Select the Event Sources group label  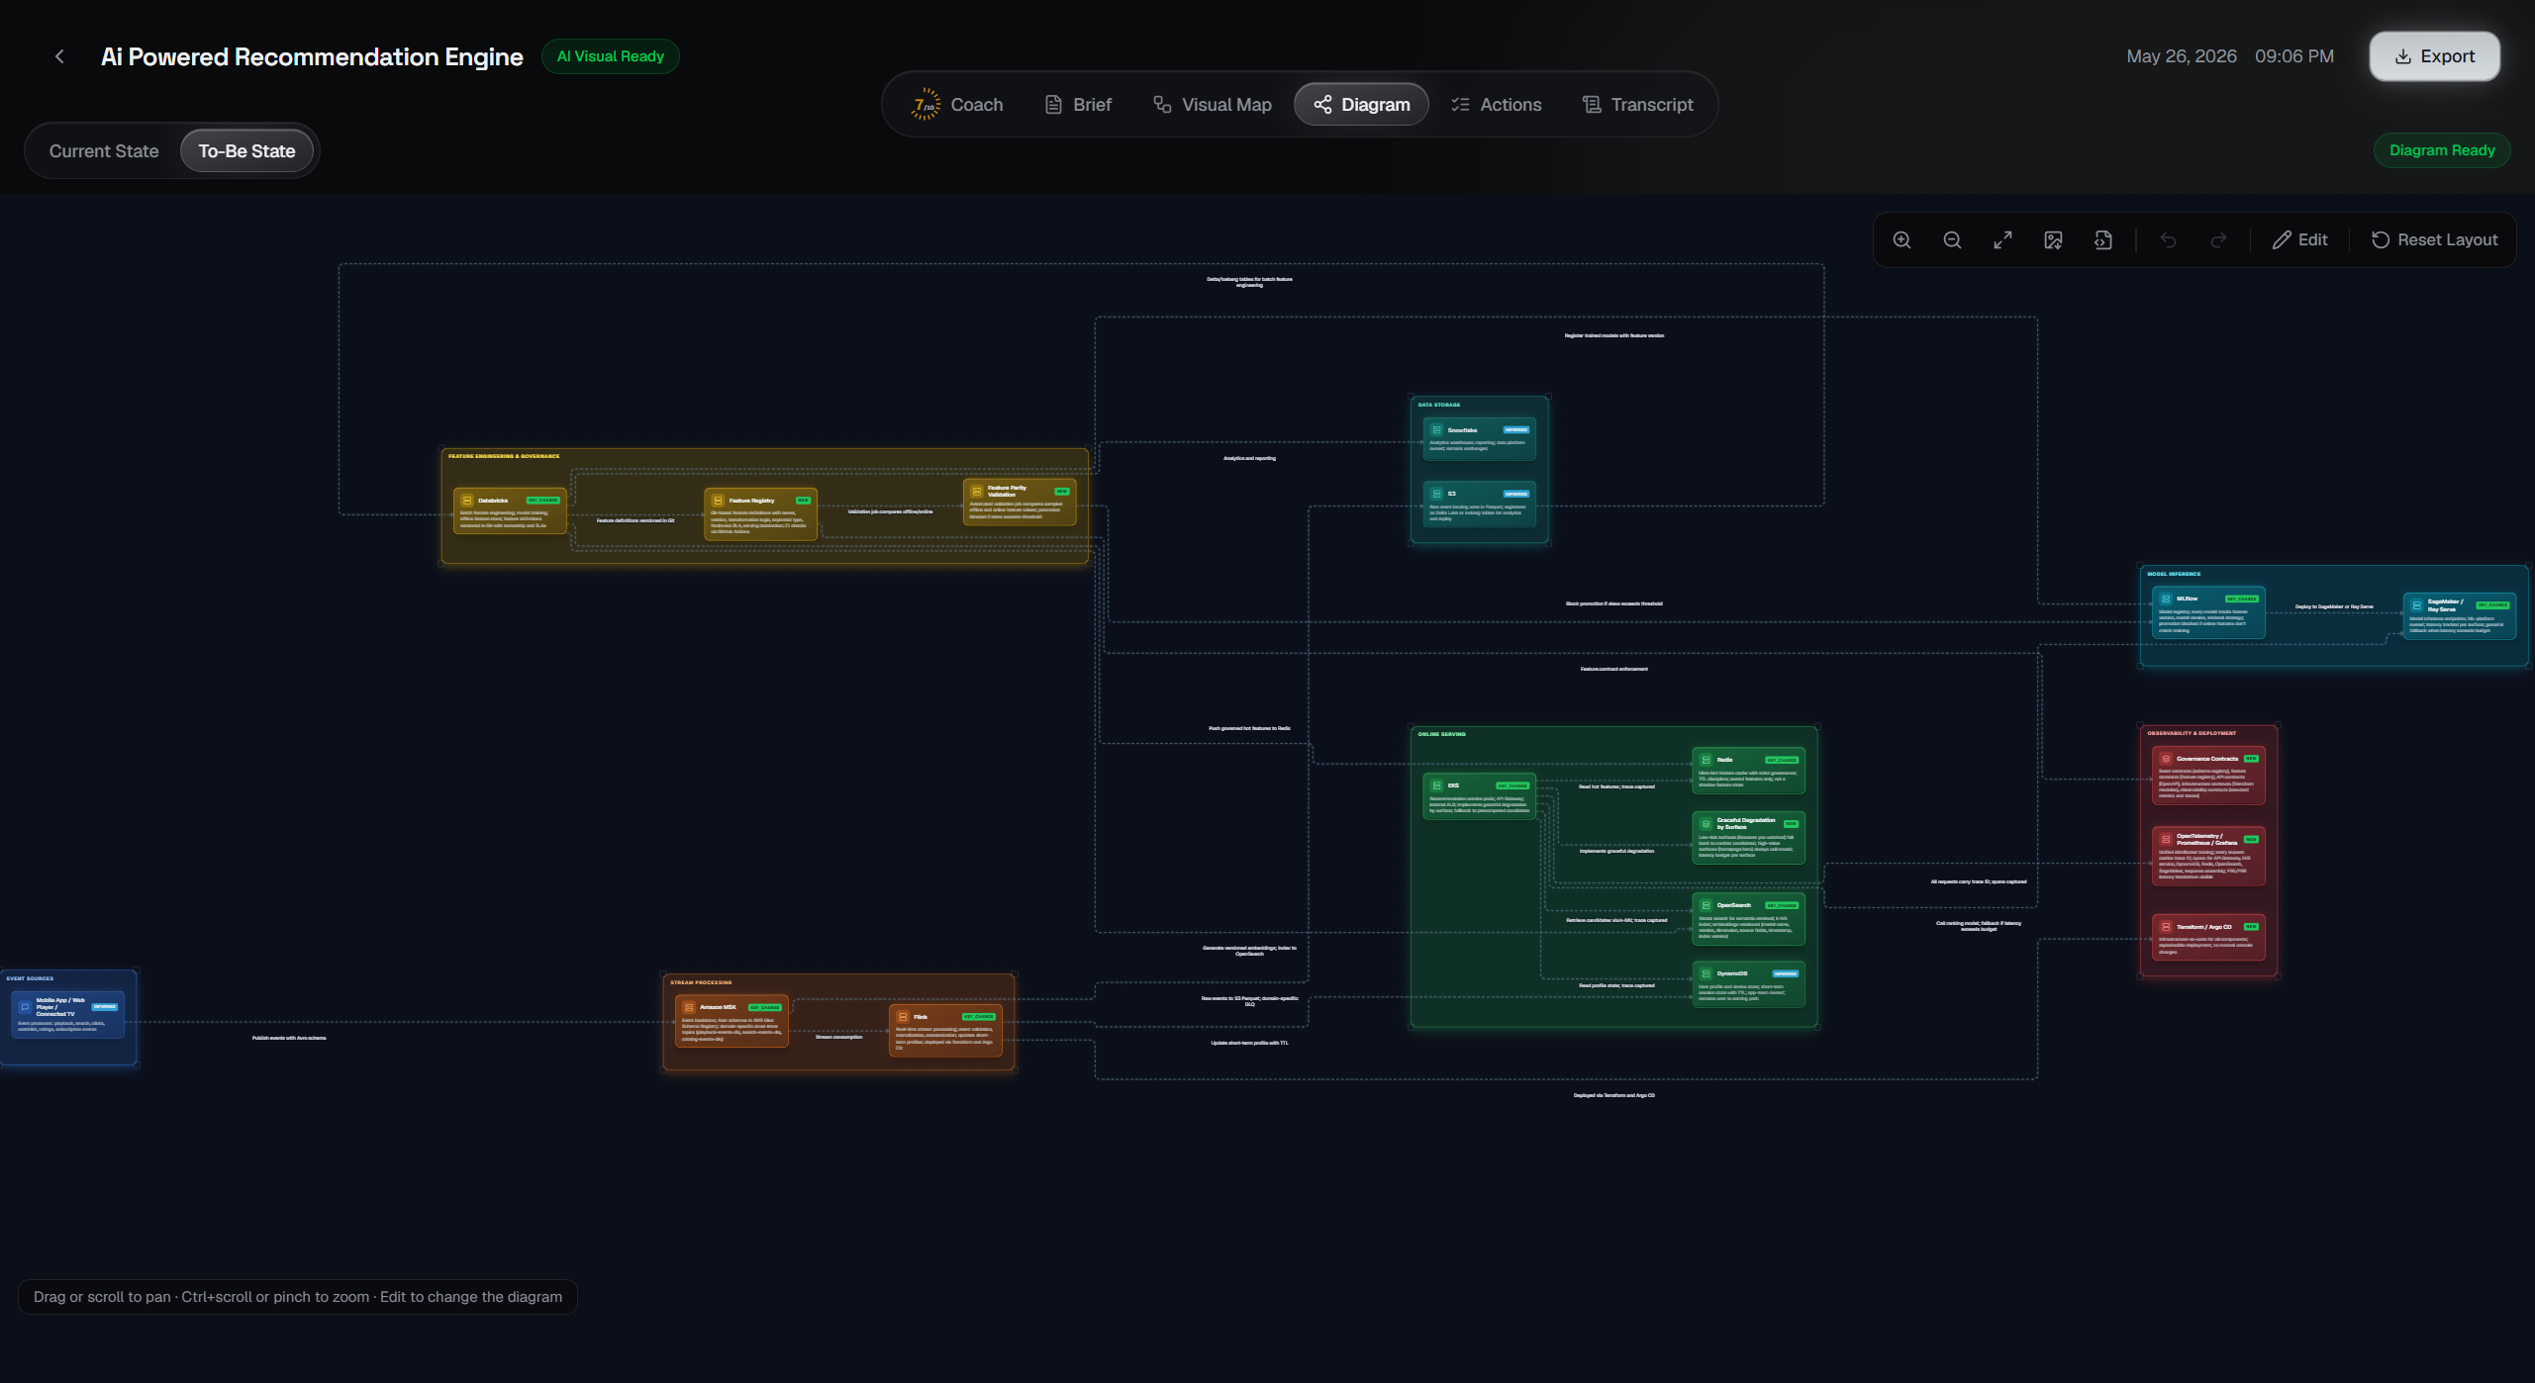point(30,978)
